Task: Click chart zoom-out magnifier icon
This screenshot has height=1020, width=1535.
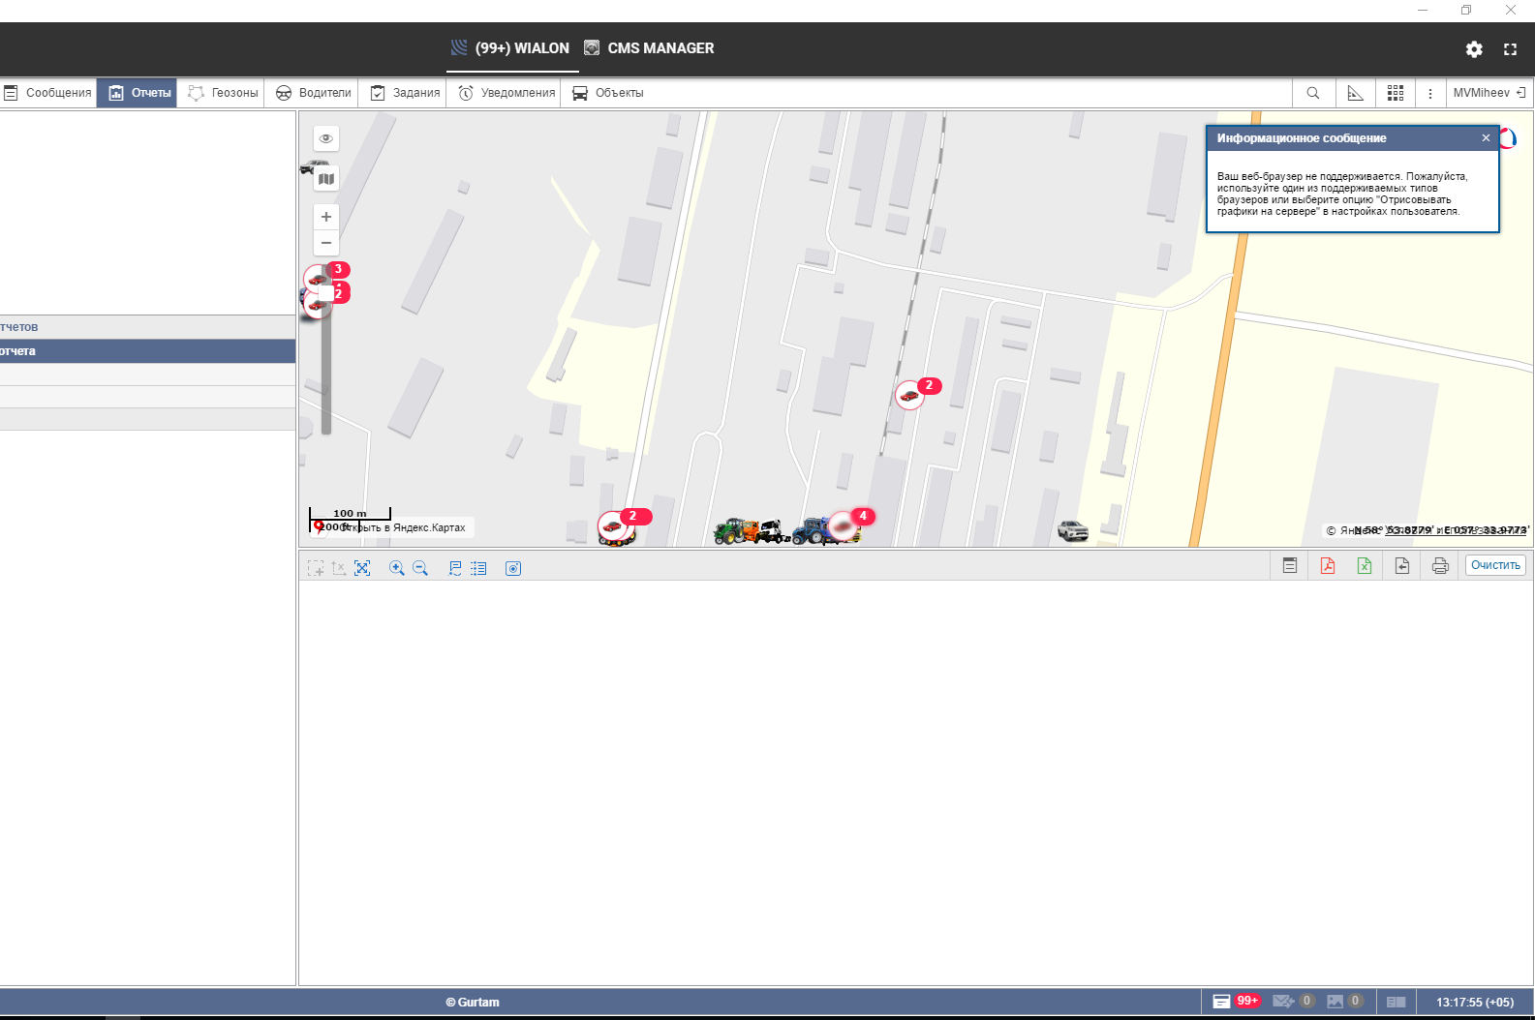Action: [420, 568]
